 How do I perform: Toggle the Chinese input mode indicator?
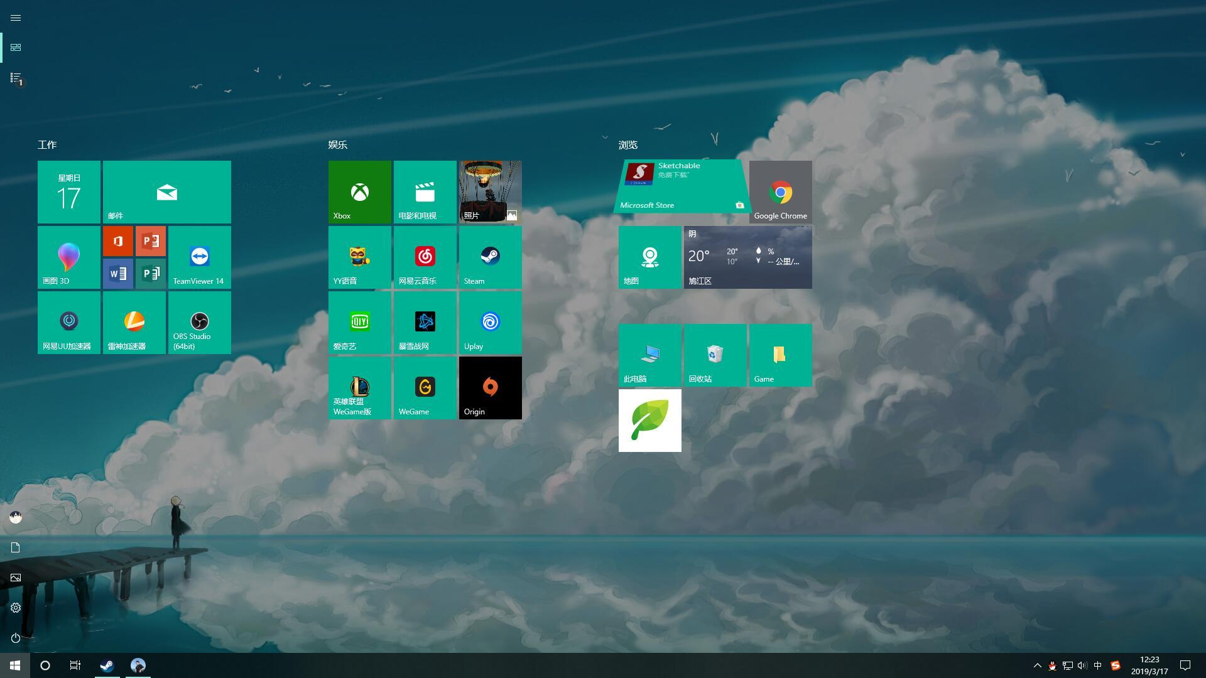(1097, 665)
